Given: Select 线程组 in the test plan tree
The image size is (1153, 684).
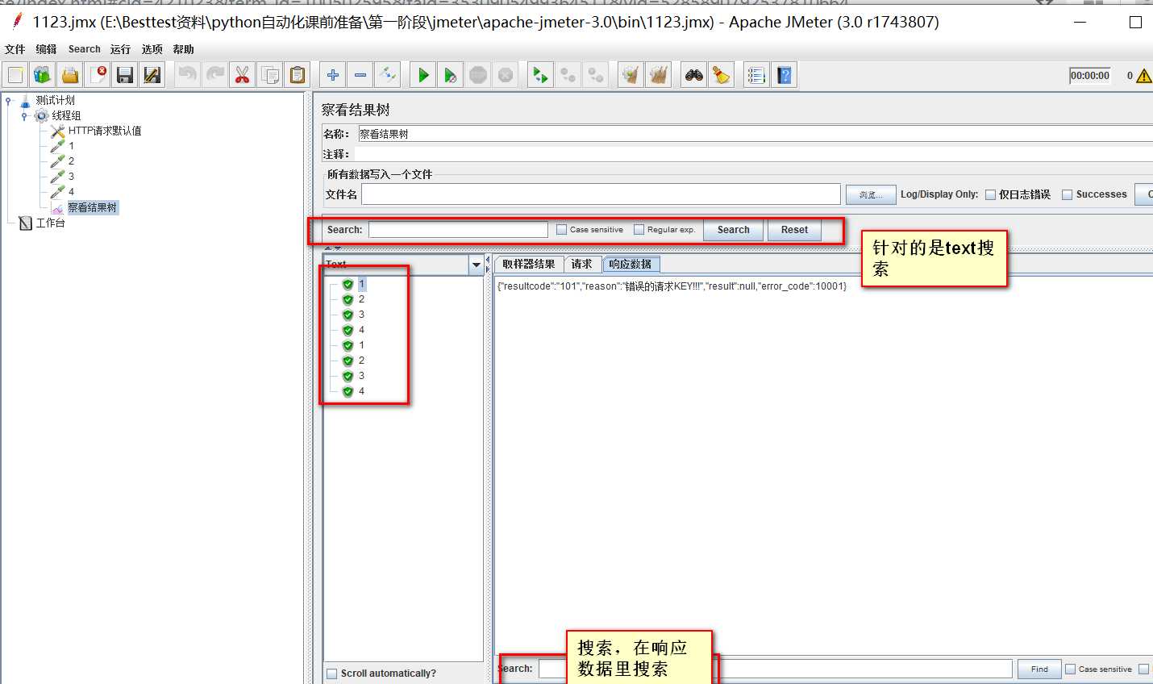Looking at the screenshot, I should pyautogui.click(x=66, y=116).
